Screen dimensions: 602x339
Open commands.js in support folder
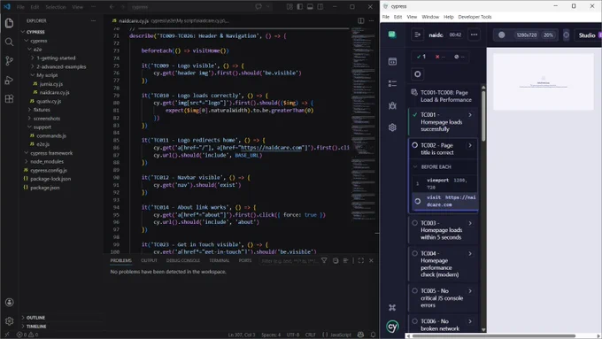pyautogui.click(x=51, y=136)
